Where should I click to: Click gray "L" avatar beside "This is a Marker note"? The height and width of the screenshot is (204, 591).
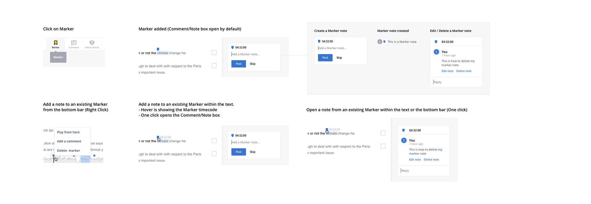(x=380, y=42)
